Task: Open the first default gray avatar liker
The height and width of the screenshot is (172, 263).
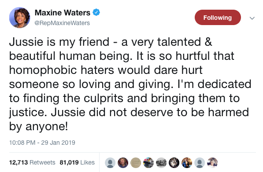Action: pyautogui.click(x=110, y=163)
